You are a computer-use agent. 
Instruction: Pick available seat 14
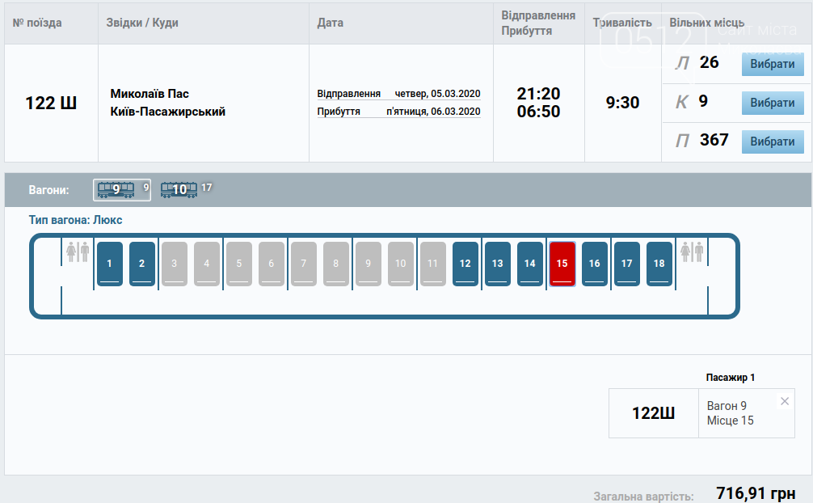(530, 264)
